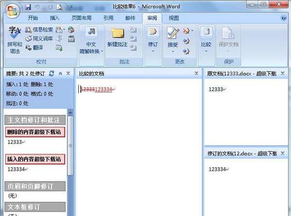This screenshot has height=216, width=291.
Task: Click the 移动: 0 处 summary text
Action: [17, 94]
